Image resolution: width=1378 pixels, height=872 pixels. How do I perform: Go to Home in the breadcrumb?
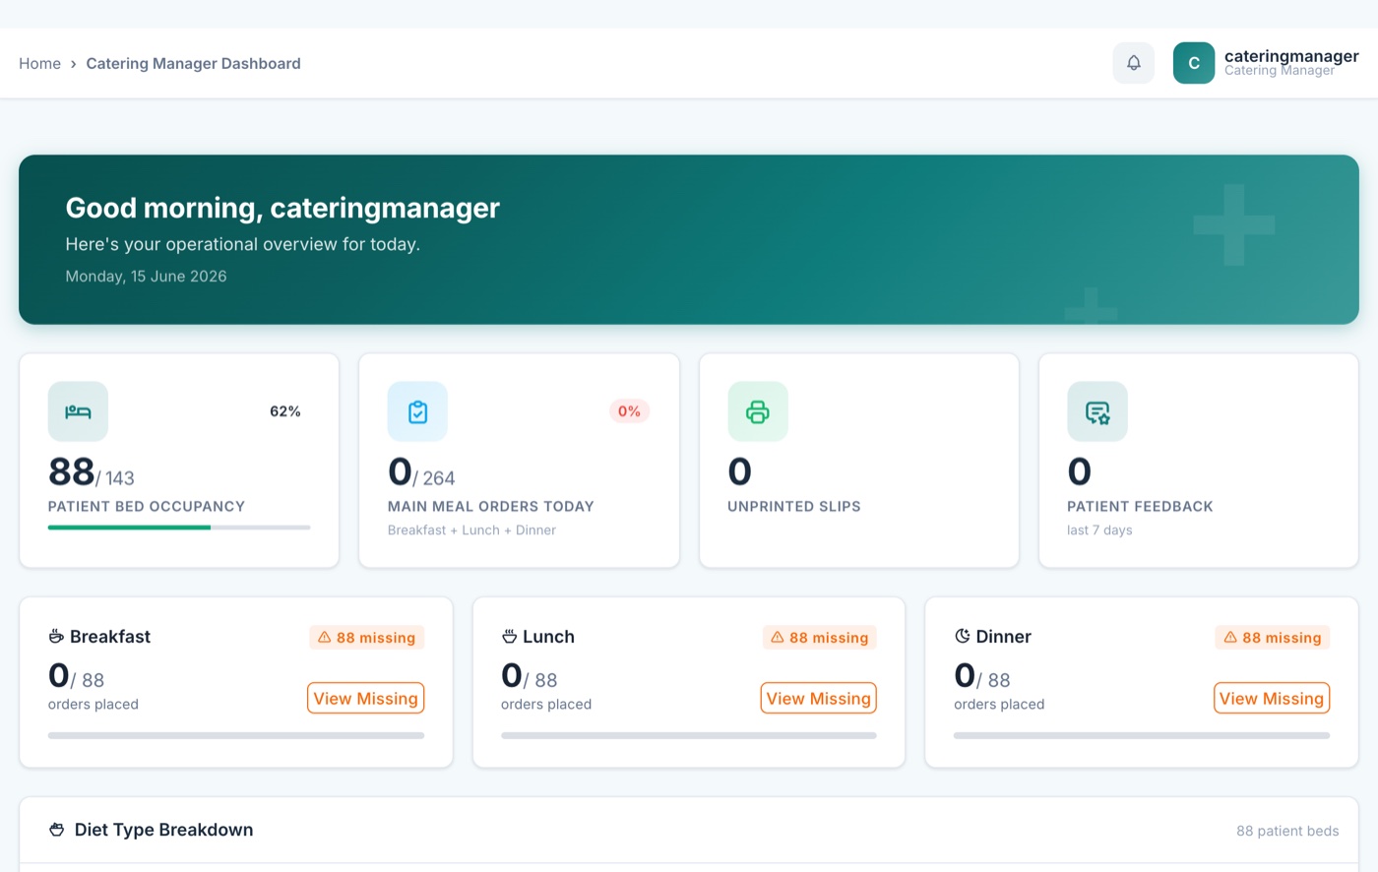pos(39,63)
